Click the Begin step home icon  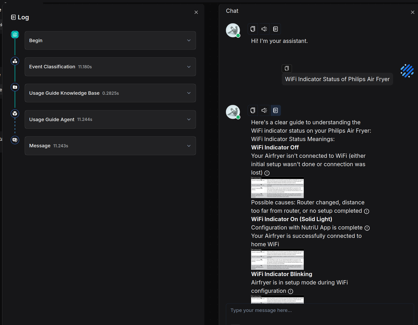[15, 35]
